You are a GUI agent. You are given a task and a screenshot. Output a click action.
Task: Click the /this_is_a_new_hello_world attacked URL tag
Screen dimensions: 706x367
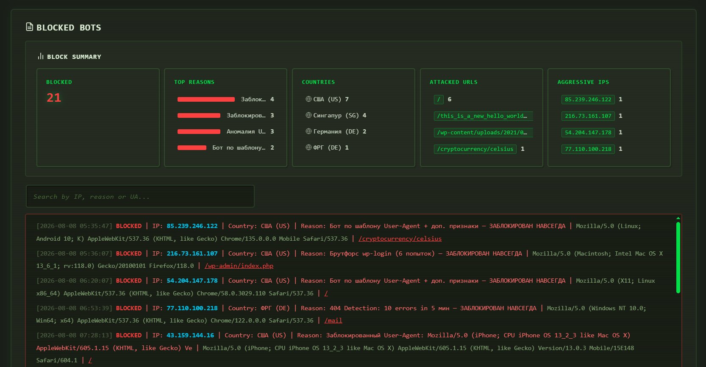pos(483,116)
